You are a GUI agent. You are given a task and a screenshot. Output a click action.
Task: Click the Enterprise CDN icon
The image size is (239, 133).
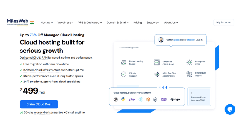point(189,62)
